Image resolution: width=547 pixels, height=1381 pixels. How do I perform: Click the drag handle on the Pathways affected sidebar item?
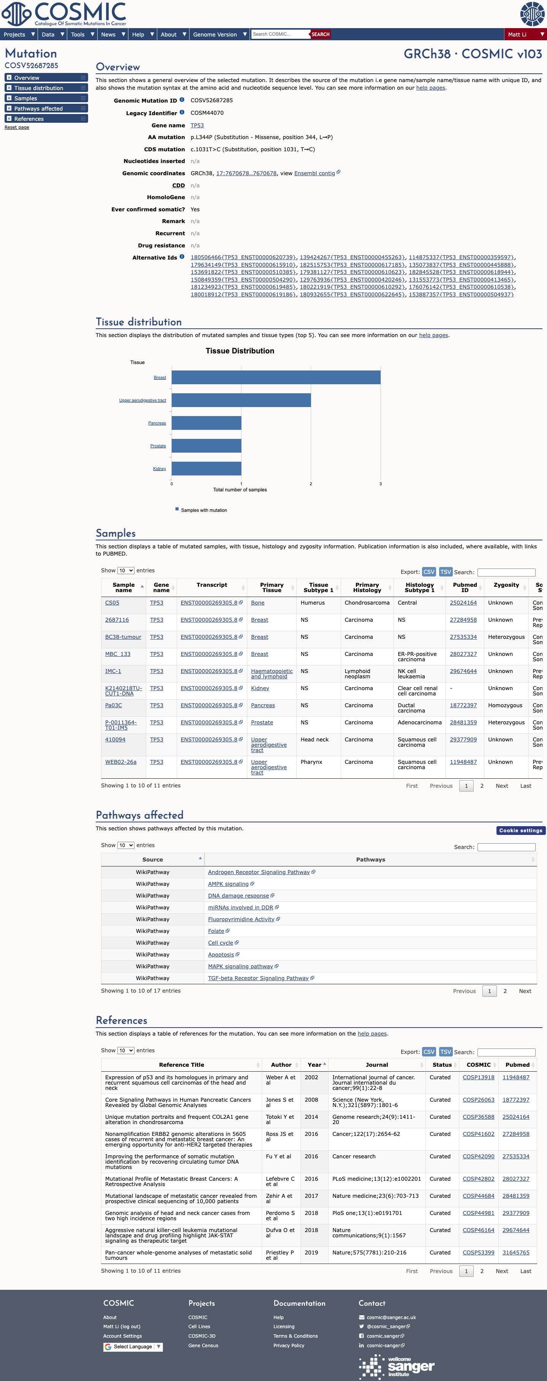coord(83,108)
